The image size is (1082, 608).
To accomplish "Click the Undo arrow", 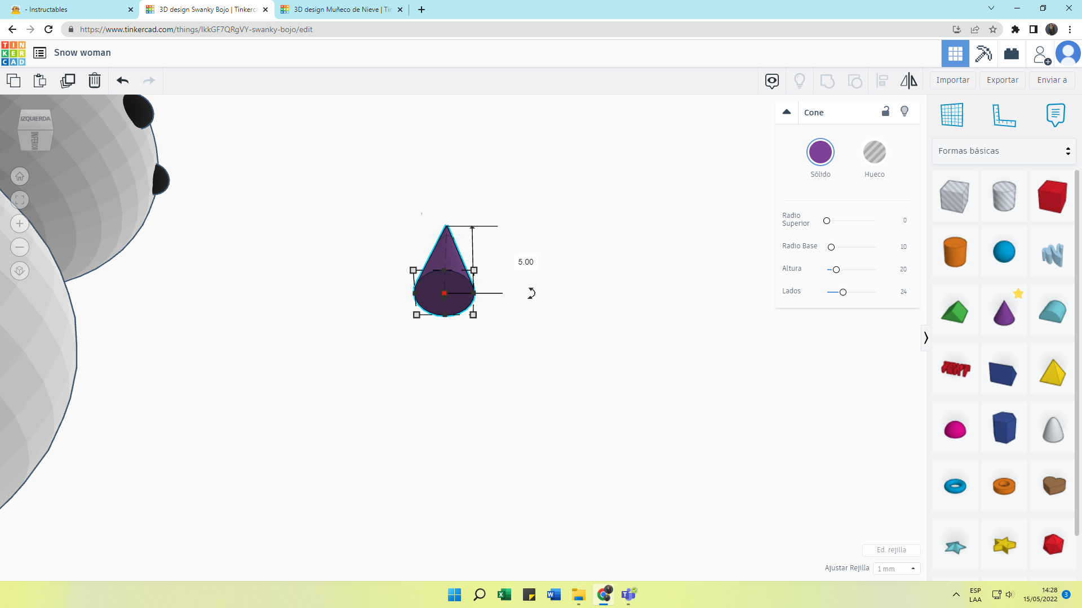I will pyautogui.click(x=122, y=81).
